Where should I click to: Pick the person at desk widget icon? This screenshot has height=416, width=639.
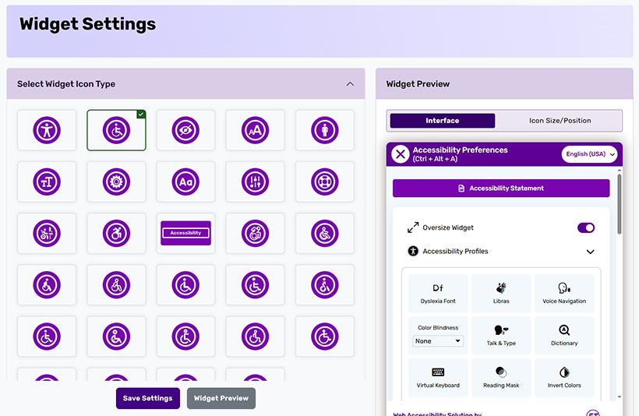point(47,234)
